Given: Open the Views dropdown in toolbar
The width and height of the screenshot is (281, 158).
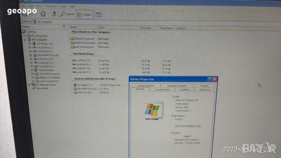Looking at the screenshot, I should pyautogui.click(x=99, y=15).
